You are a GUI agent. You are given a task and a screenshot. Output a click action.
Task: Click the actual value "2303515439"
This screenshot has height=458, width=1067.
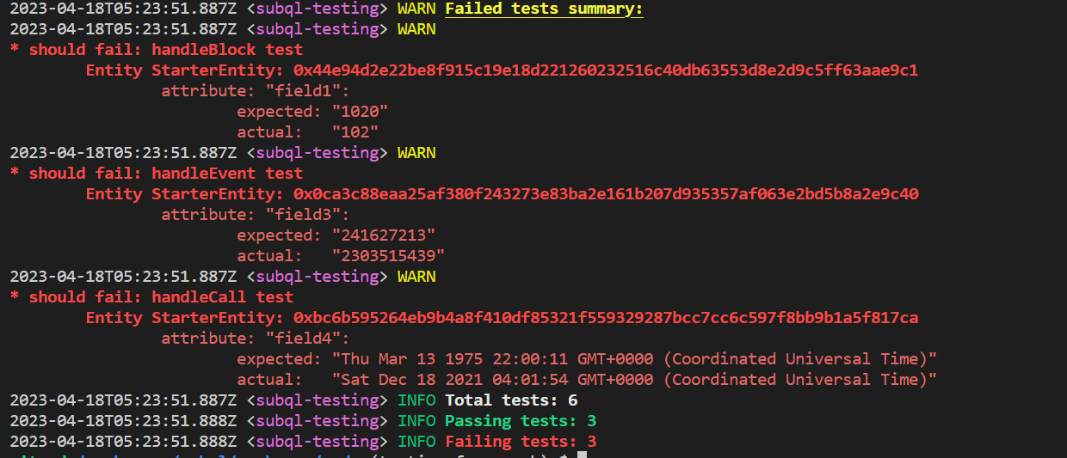[388, 256]
